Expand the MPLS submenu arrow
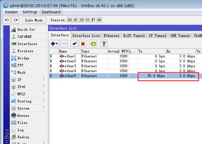 [44, 93]
